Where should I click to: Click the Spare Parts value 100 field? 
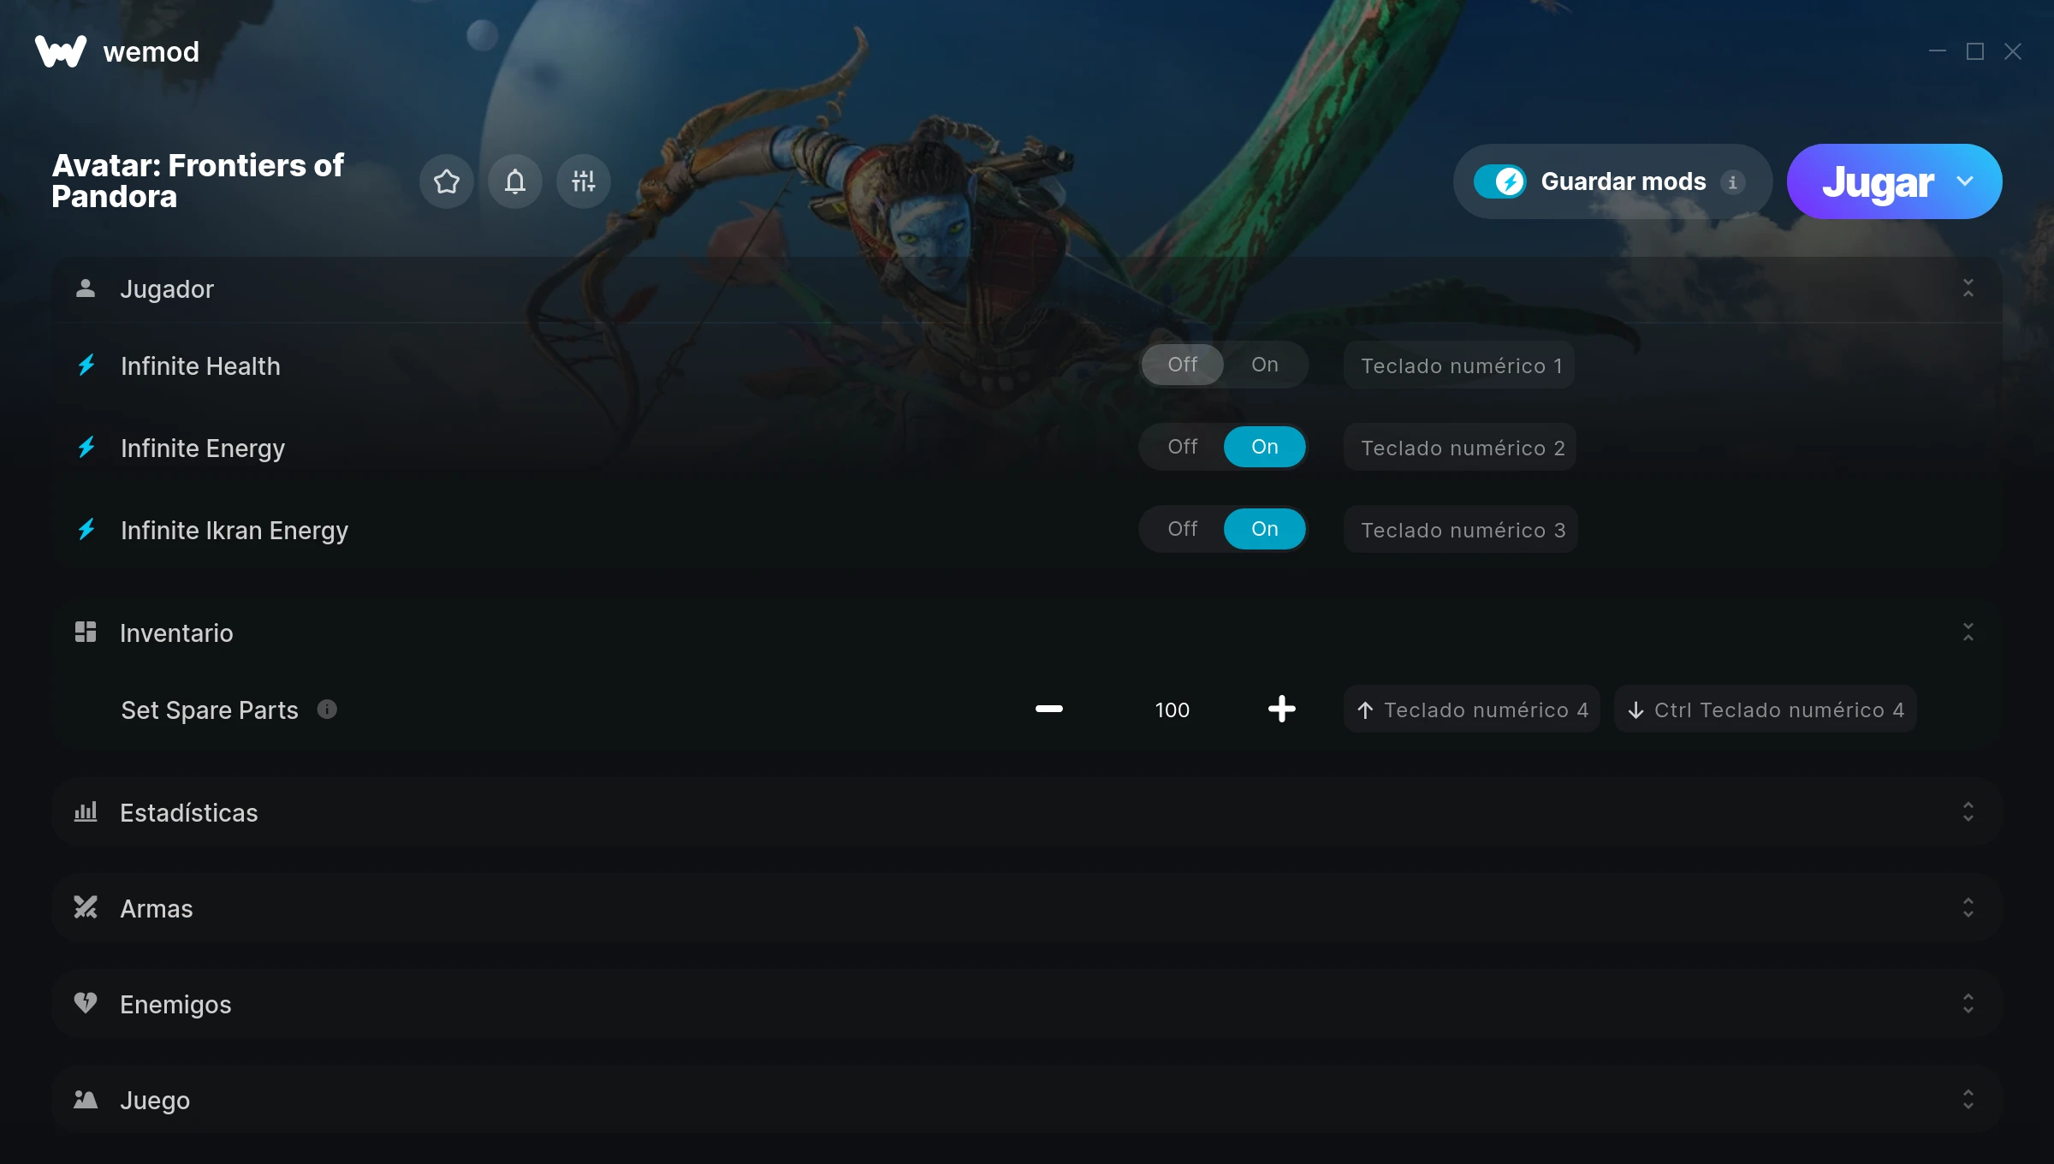point(1172,710)
